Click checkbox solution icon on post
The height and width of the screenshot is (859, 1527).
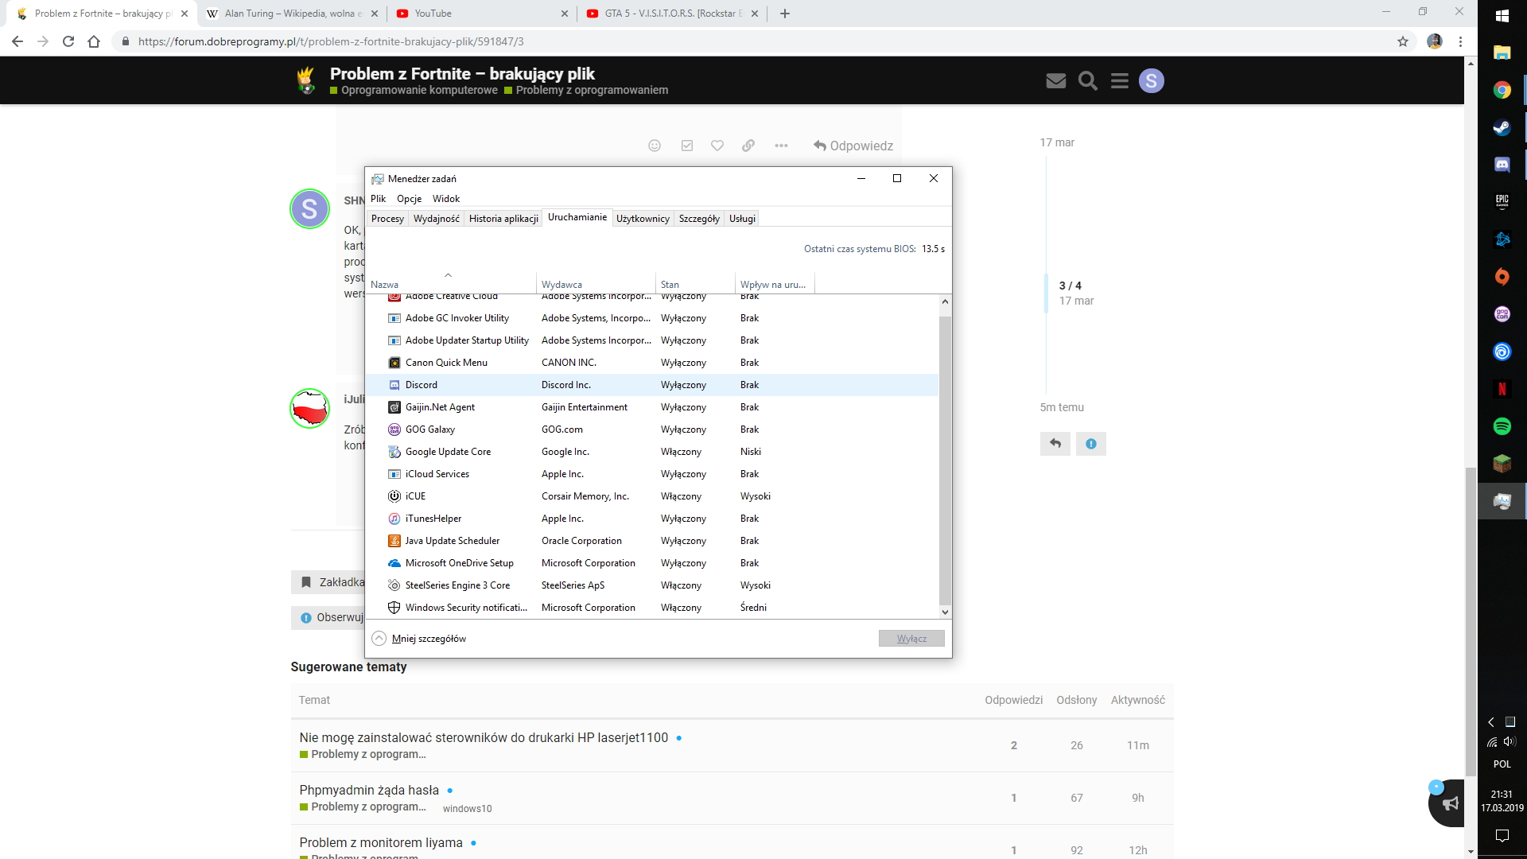click(687, 146)
